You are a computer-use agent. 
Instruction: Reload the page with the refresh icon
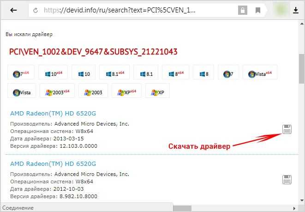(35, 10)
